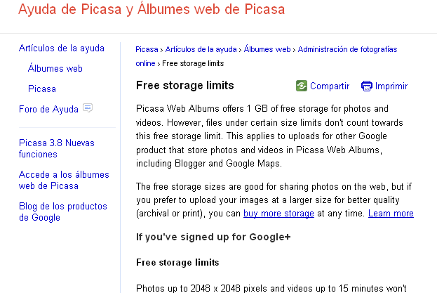
Task: Follow the Learn more link
Action: pos(391,214)
